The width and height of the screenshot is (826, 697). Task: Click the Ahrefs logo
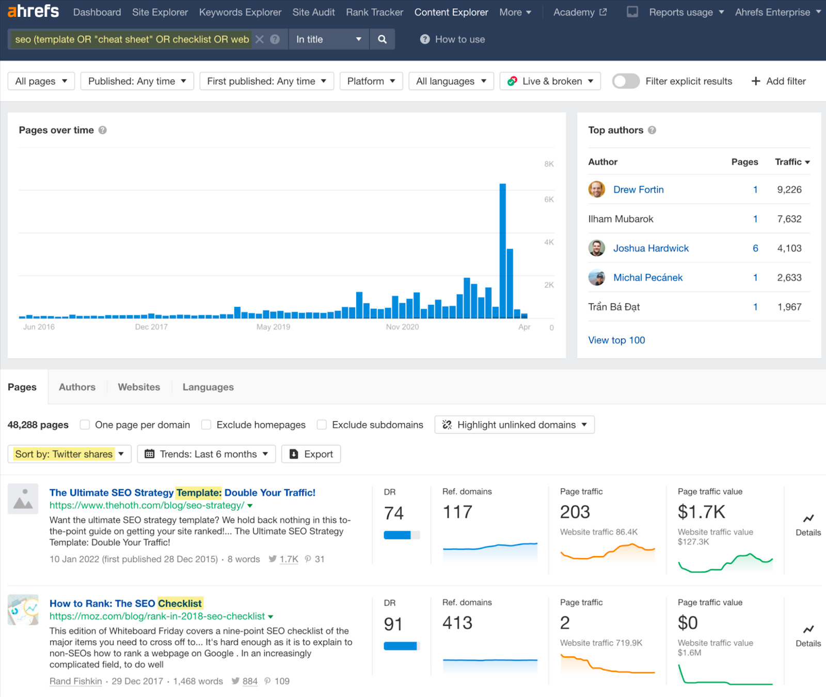coord(34,11)
